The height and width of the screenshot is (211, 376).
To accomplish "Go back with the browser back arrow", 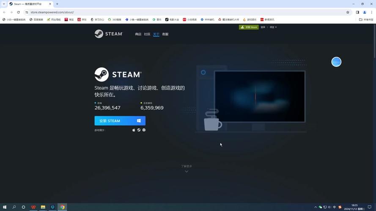I will click(x=4, y=12).
